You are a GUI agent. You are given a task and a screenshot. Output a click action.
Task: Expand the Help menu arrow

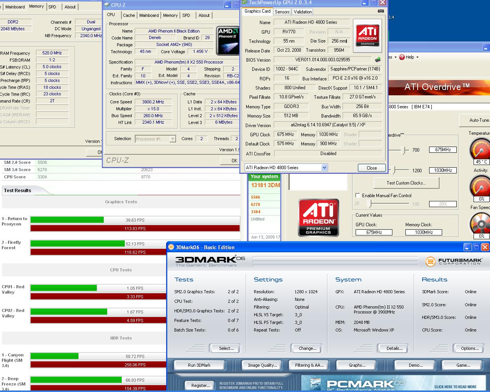[x=417, y=57]
